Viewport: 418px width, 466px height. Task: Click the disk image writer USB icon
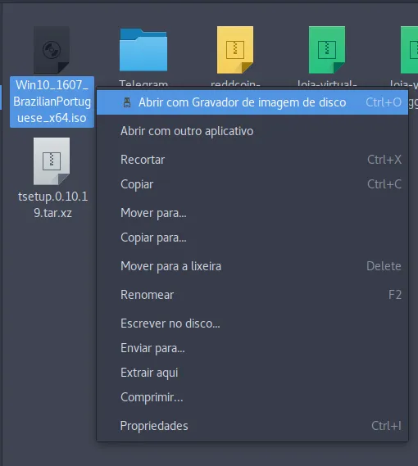[127, 102]
